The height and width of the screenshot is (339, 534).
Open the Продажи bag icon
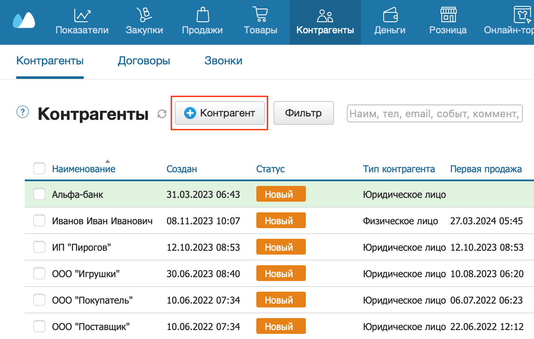(202, 14)
